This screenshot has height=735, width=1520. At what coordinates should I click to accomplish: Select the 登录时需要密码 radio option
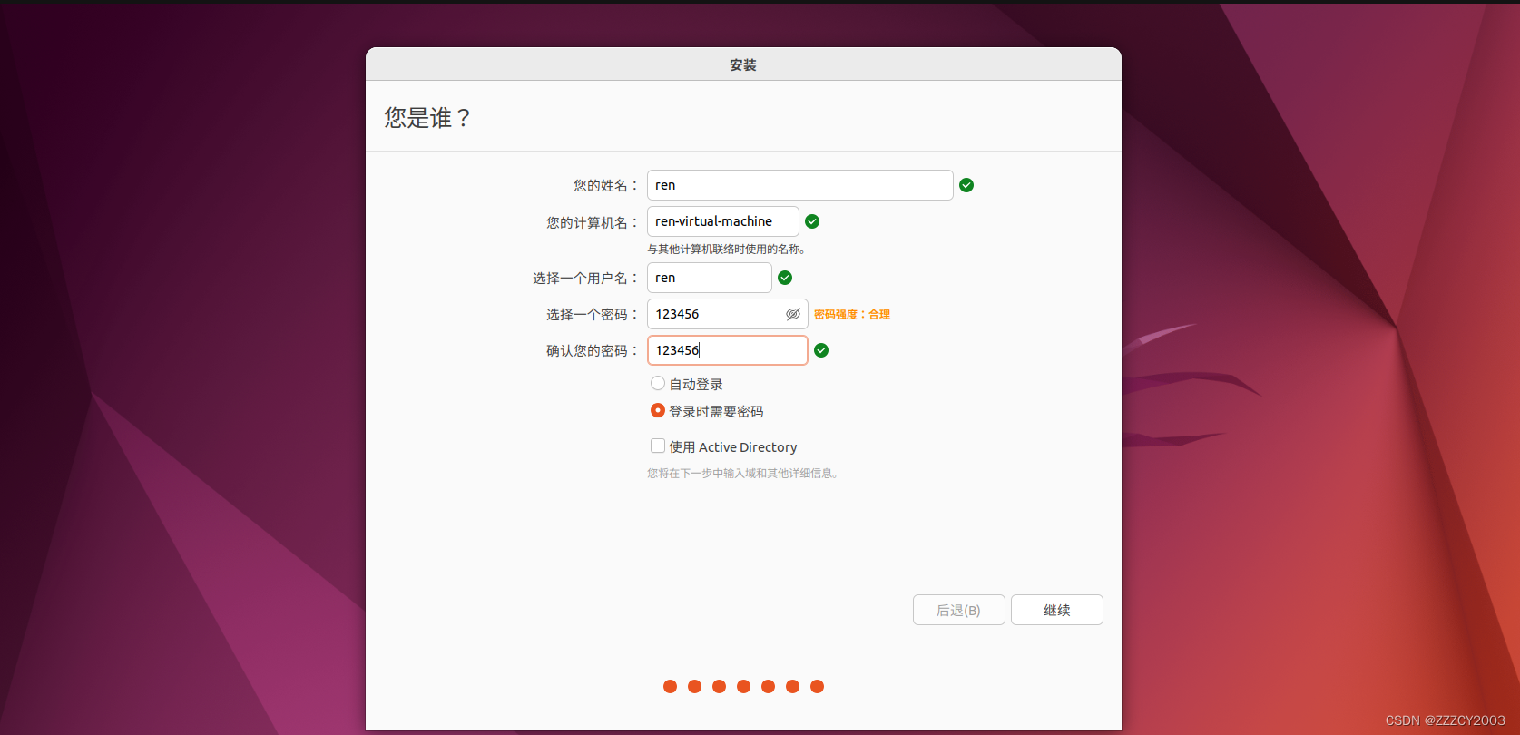point(658,411)
